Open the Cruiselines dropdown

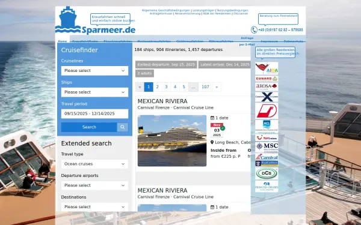coord(94,71)
